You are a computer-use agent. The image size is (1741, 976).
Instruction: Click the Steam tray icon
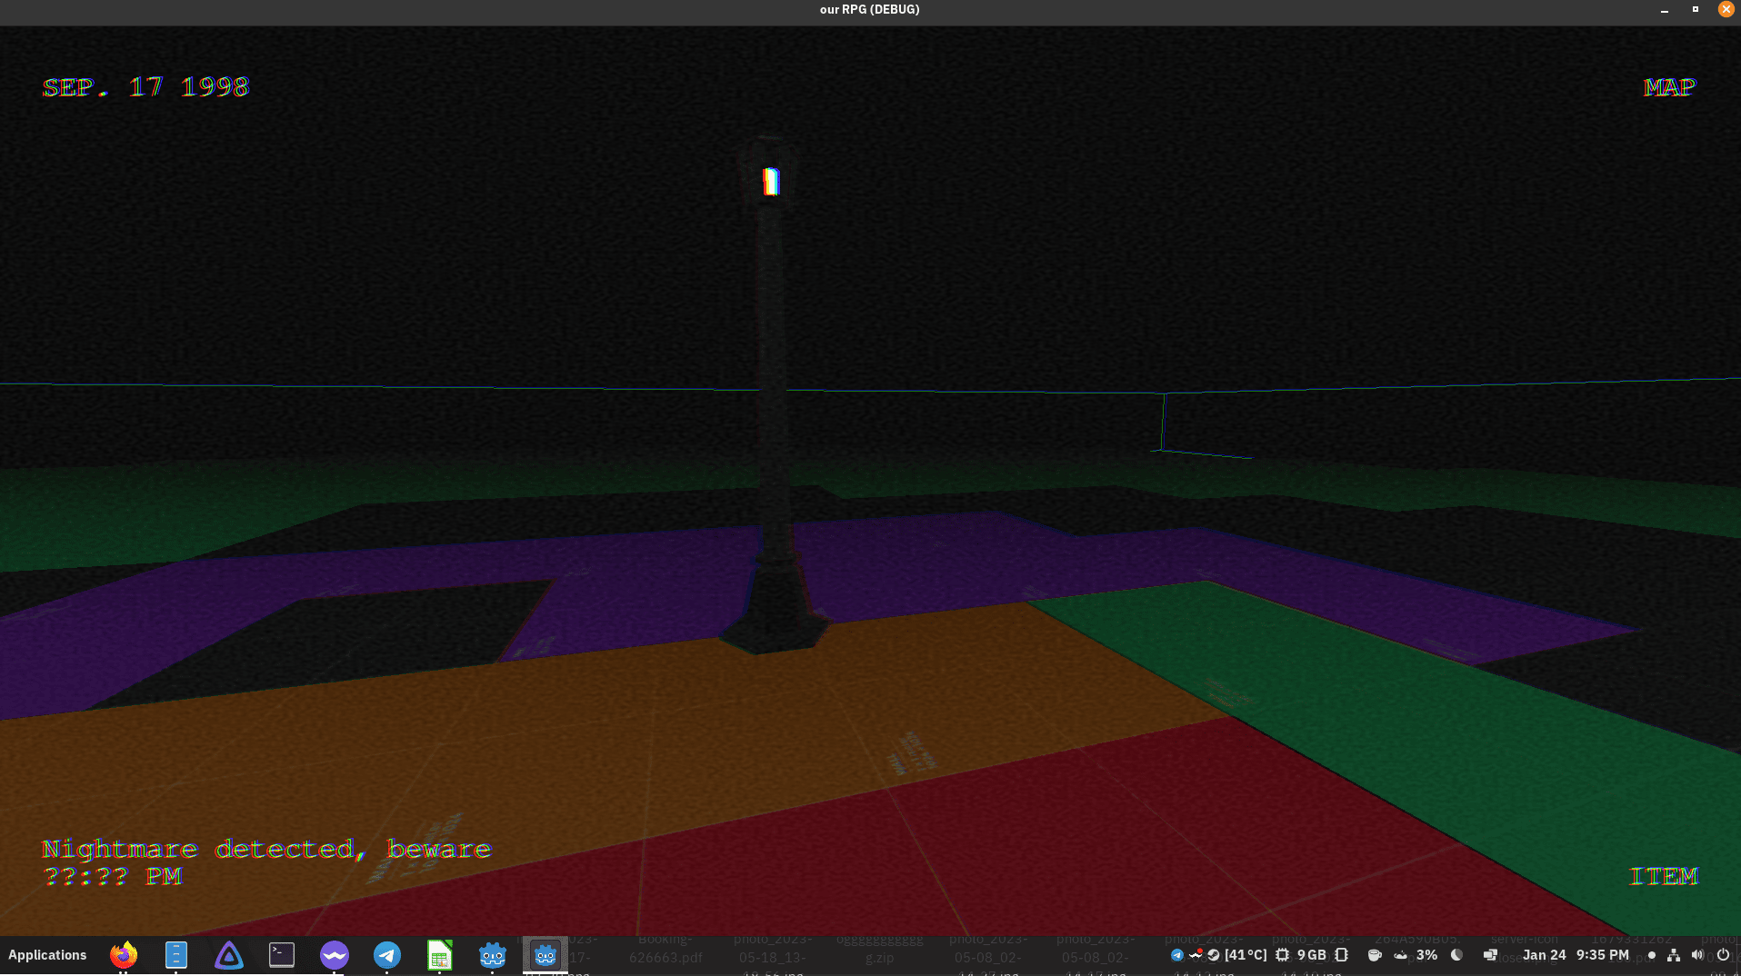click(1214, 955)
